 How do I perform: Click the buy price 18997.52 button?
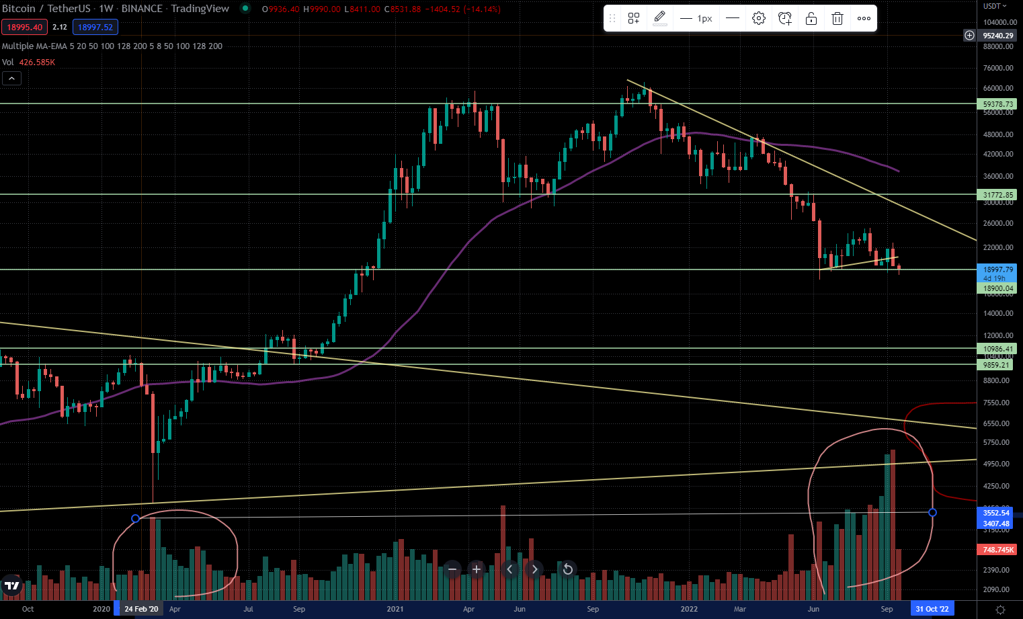coord(95,27)
